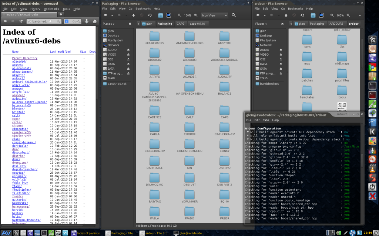Image resolution: width=379 pixels, height=236 pixels.
Task: Click the Up arrow in Packaging browser
Action: [133, 15]
